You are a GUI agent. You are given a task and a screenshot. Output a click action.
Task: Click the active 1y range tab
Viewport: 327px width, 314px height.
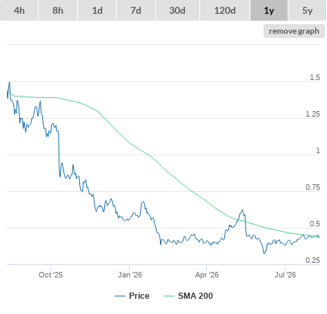pyautogui.click(x=269, y=10)
